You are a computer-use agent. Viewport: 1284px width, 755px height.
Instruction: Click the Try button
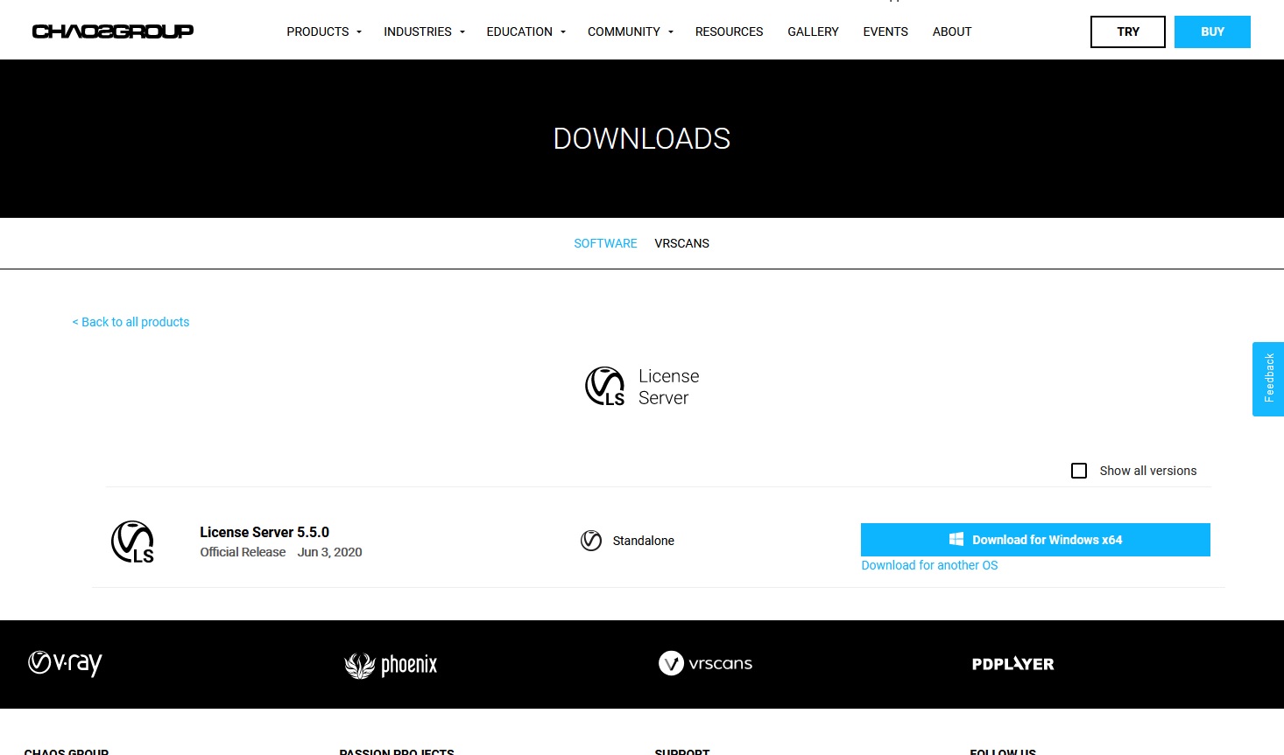(1128, 31)
